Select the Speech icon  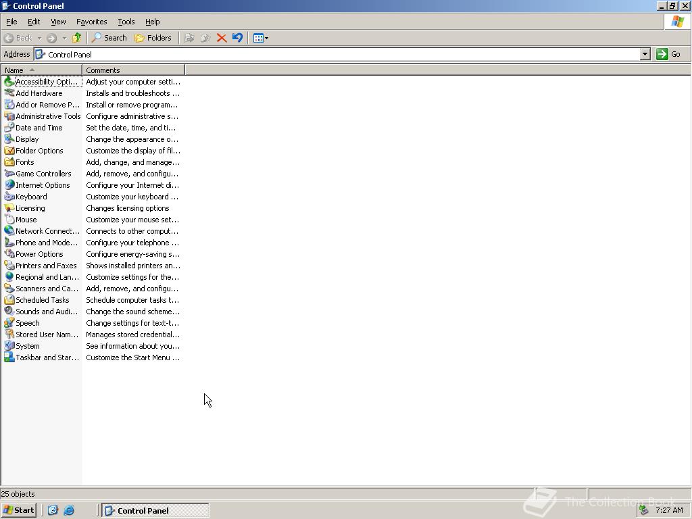pyautogui.click(x=9, y=322)
